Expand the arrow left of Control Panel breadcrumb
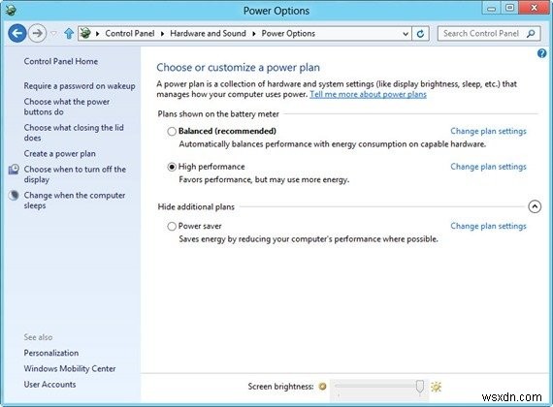Screen dimensions: 553x407 pyautogui.click(x=97, y=34)
